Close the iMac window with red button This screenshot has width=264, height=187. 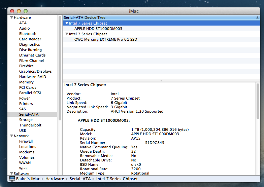(x=12, y=11)
